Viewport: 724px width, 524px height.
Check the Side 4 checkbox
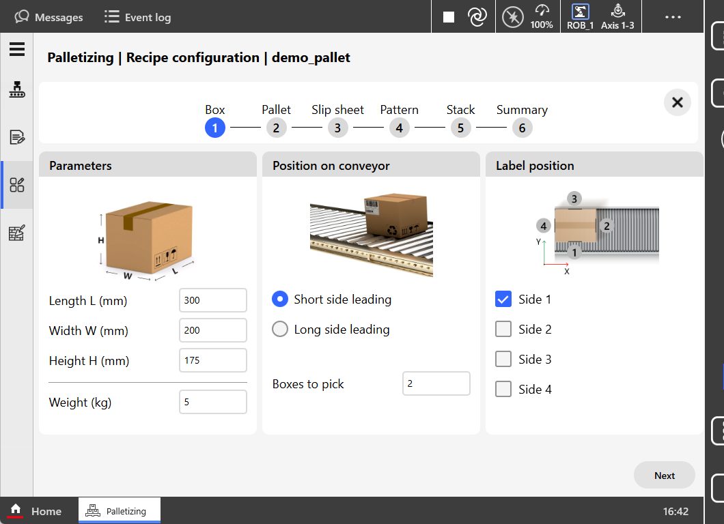503,390
